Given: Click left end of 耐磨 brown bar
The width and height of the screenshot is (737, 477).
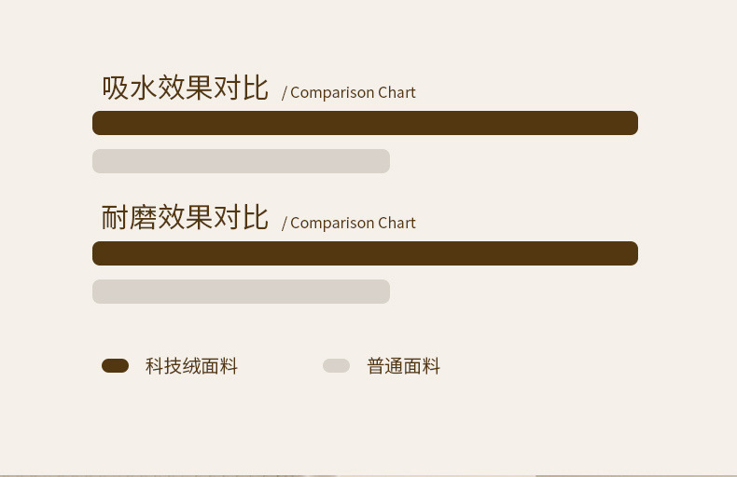Looking at the screenshot, I should (99, 253).
